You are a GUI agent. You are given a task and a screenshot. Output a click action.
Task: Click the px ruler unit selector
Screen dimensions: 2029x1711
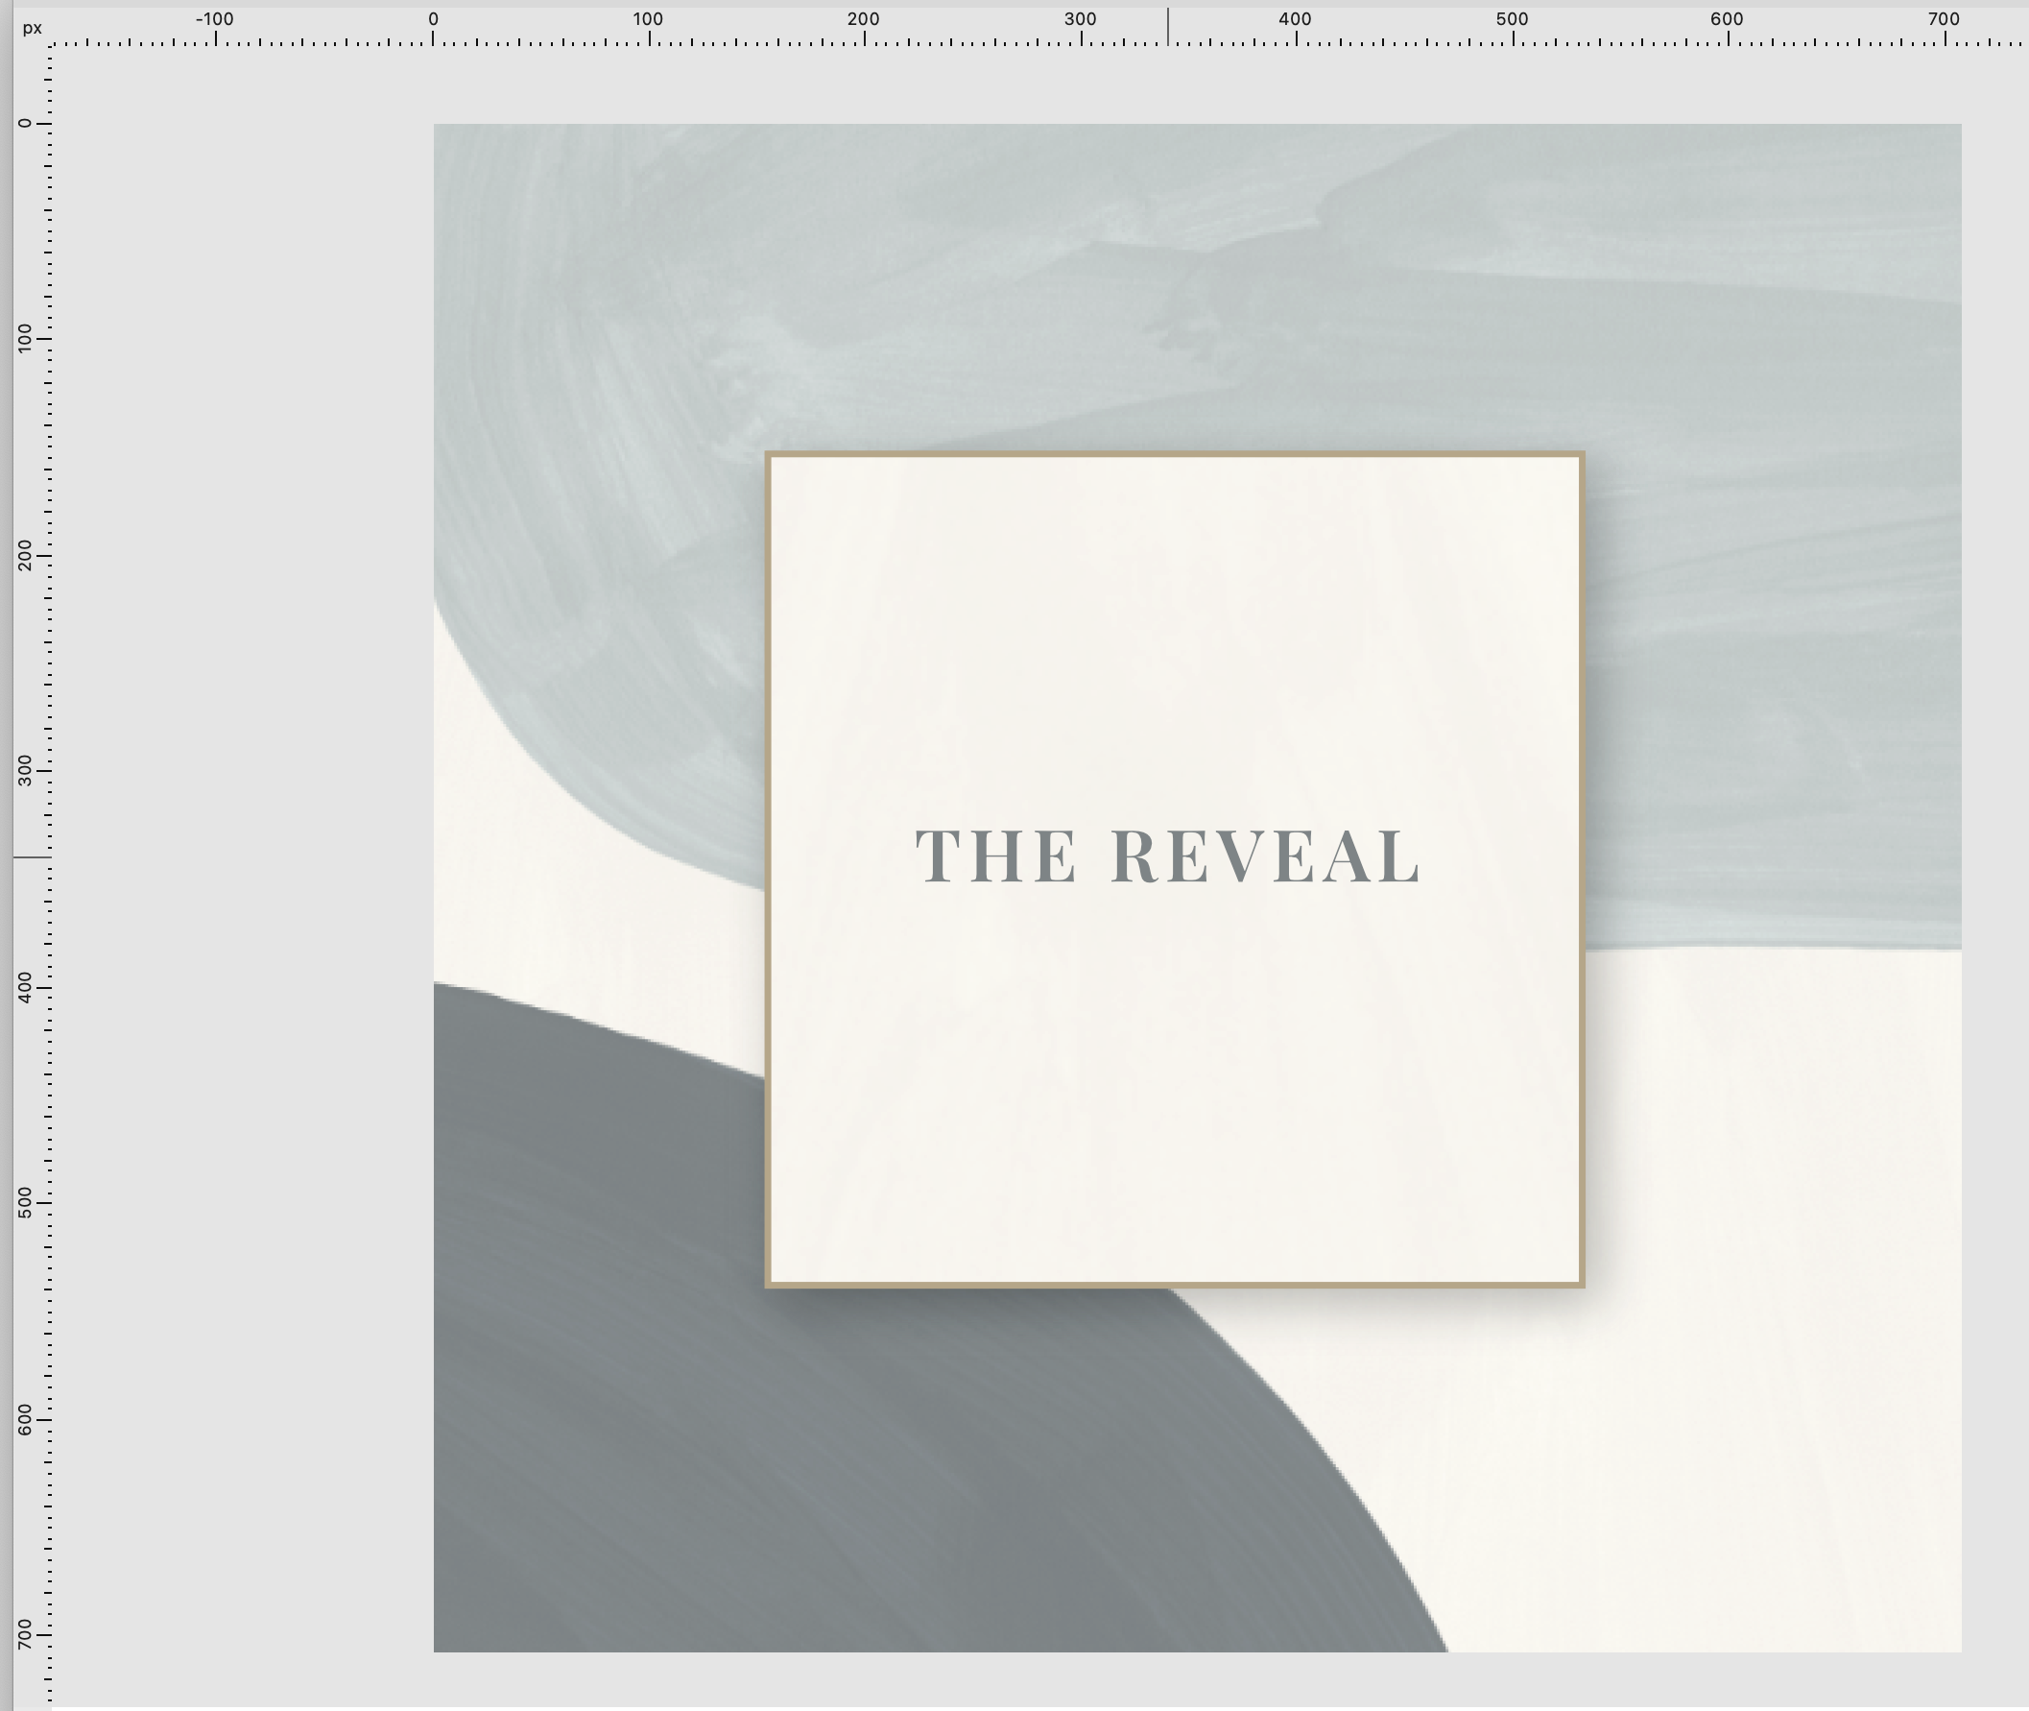(32, 28)
